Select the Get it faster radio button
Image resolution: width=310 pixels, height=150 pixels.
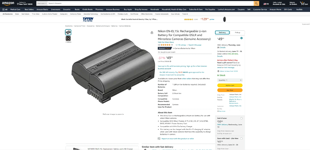click(241, 118)
